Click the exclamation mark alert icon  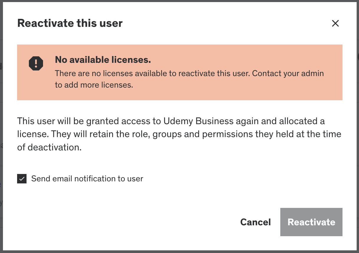coord(36,63)
